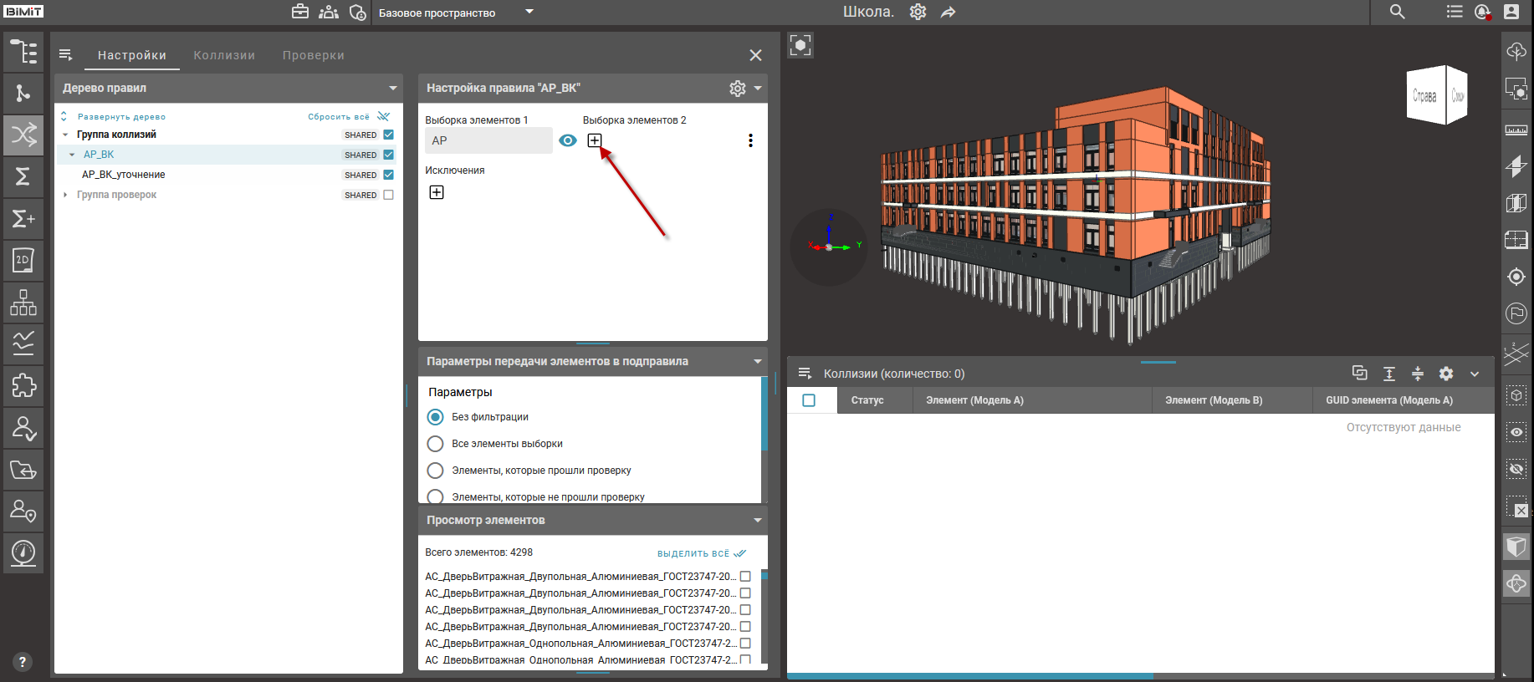1534x682 pixels.
Task: Enable the 'Группа проверок' checkbox
Action: point(388,195)
